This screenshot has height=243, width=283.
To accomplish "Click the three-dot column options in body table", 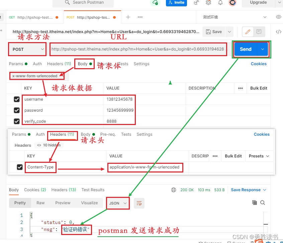I will click(241, 88).
